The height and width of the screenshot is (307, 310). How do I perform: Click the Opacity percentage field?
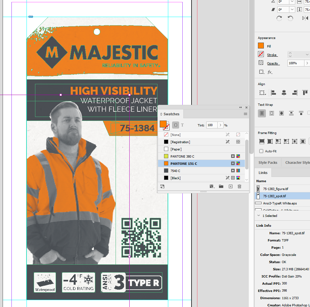(296, 63)
